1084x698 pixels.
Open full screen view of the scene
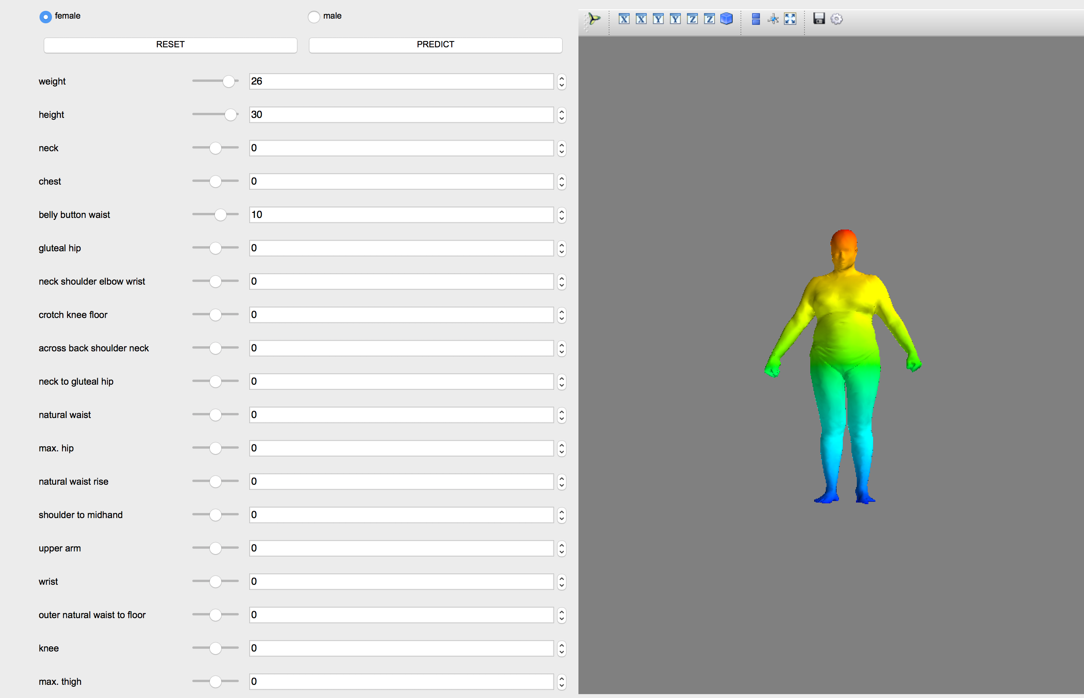(791, 19)
